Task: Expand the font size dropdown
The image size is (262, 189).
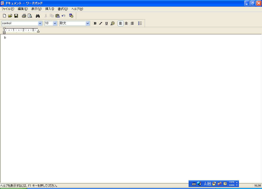Action: tap(55, 23)
